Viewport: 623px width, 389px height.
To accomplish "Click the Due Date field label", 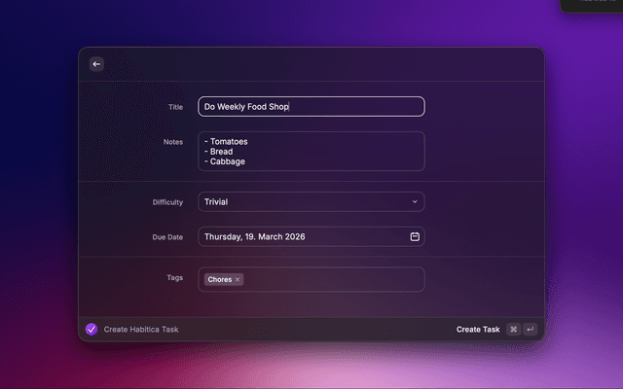I will pos(166,236).
